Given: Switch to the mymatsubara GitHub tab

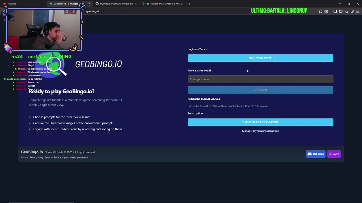Looking at the screenshot, I should (116, 4).
